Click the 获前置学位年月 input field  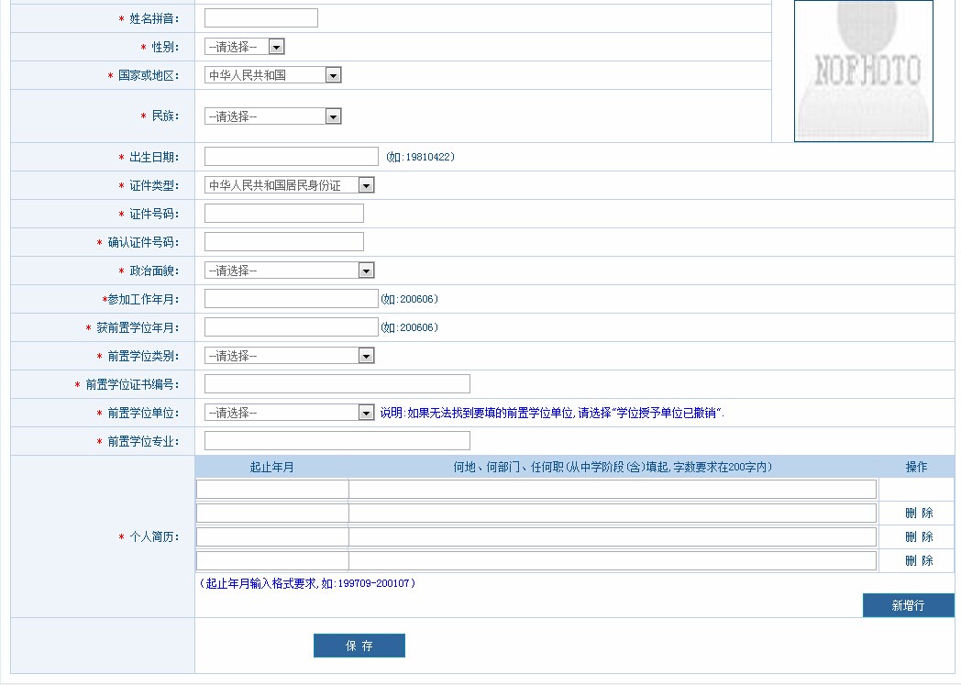tap(291, 327)
